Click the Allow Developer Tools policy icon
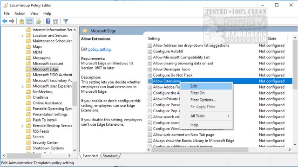Image resolution: width=298 pixels, height=167 pixels. pyautogui.click(x=150, y=69)
